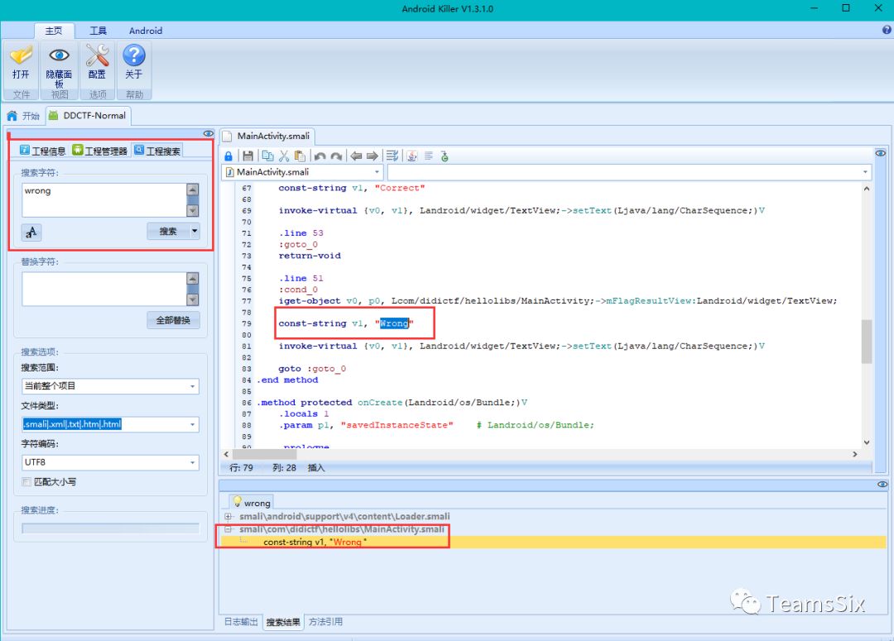Click scroll-up arrow of replace text box
The image size is (894, 641).
193,279
